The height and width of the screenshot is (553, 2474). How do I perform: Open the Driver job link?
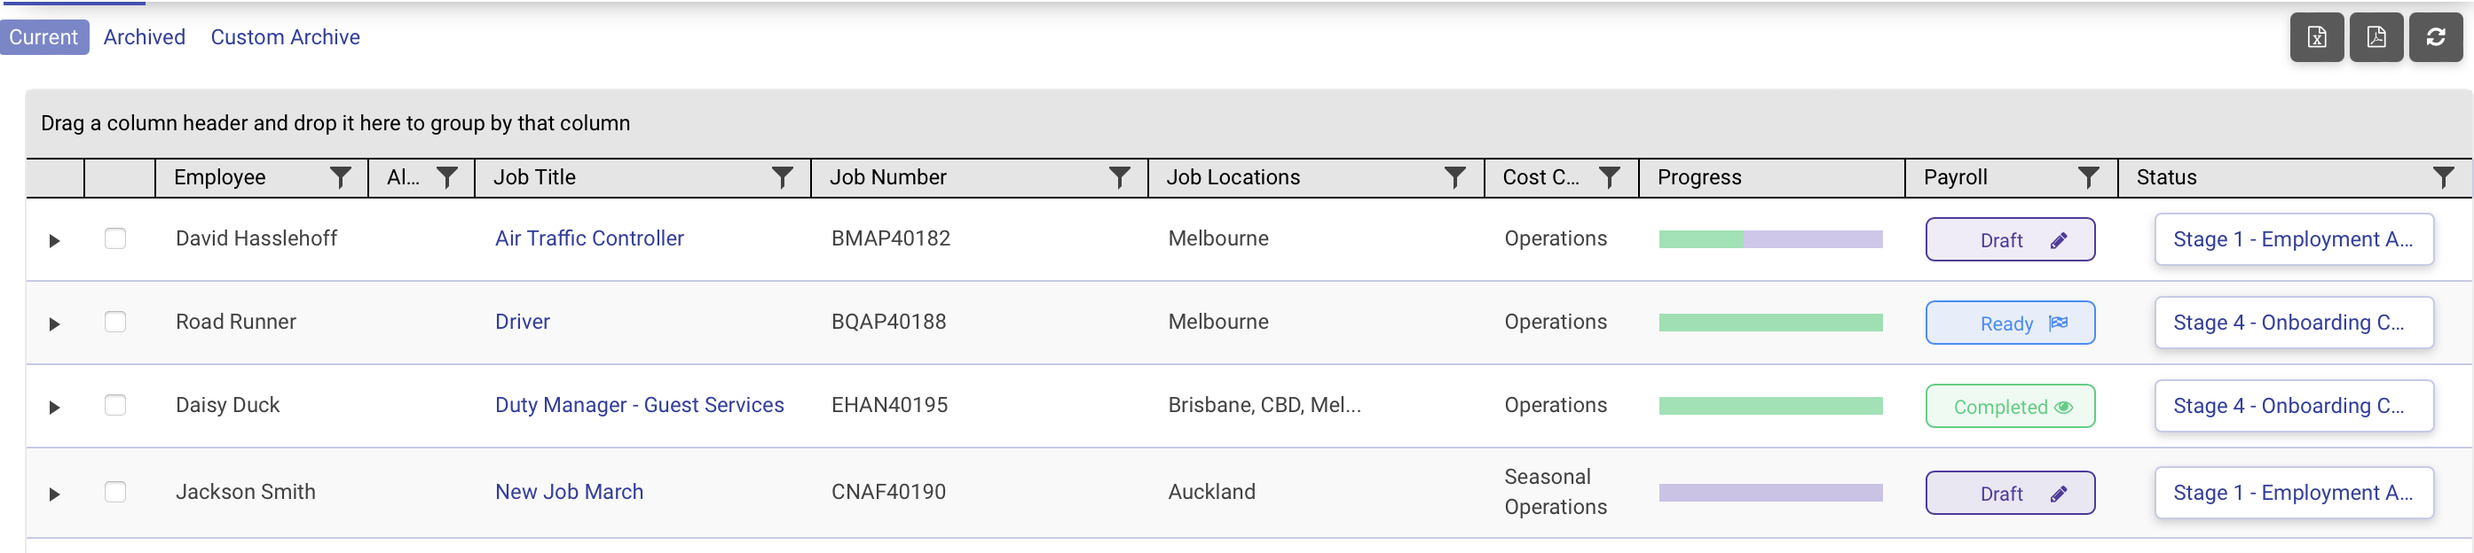(x=523, y=322)
